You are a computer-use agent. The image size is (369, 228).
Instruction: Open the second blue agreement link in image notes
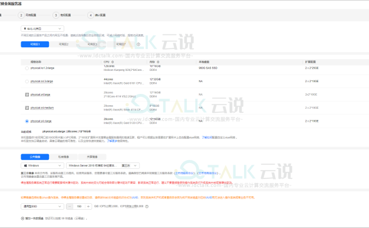[x=208, y=173]
